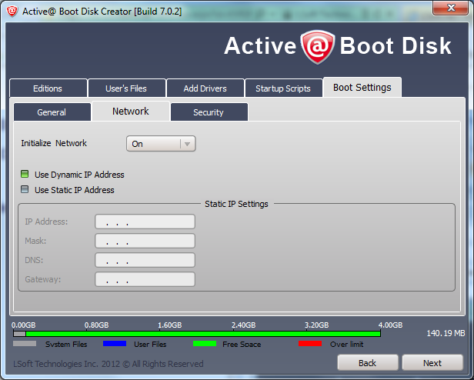Click the red shield @ logo in header
This screenshot has height=380, width=474.
tap(317, 45)
